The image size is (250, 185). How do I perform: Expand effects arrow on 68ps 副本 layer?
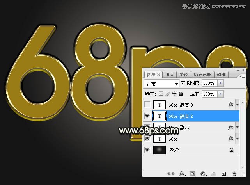(237, 127)
